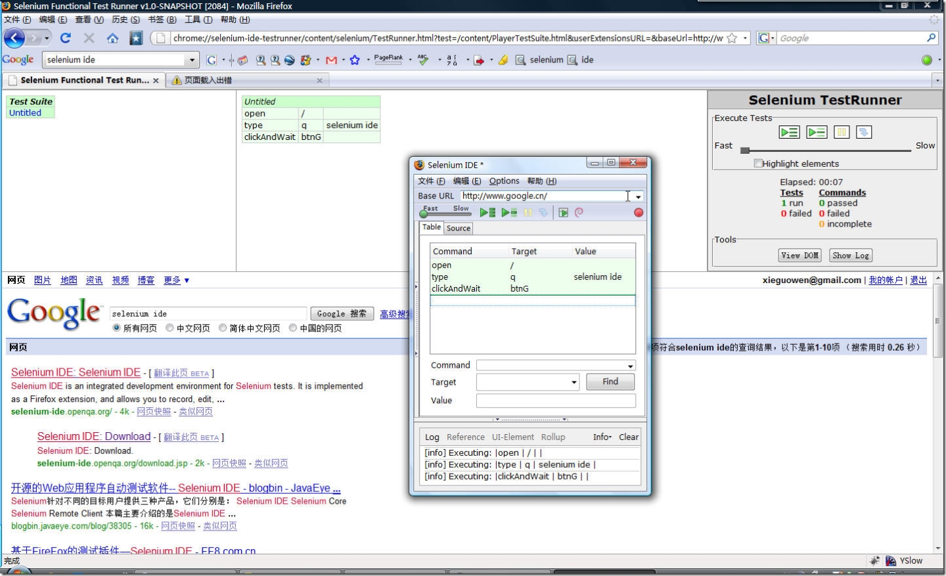Select the 中文网页 radio button
The image size is (946, 576).
[169, 328]
